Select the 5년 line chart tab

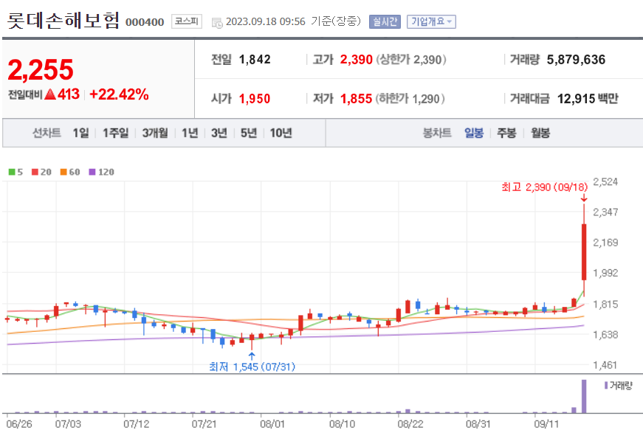[x=249, y=133]
